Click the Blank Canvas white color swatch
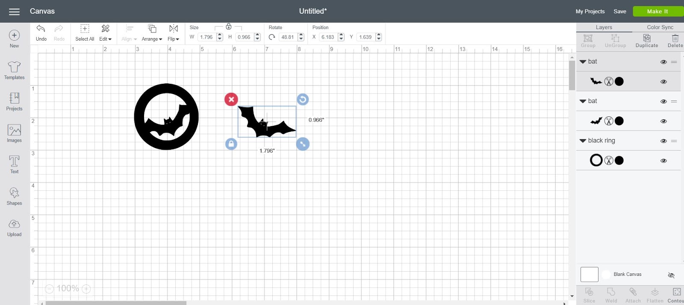This screenshot has height=305, width=684. [590, 275]
